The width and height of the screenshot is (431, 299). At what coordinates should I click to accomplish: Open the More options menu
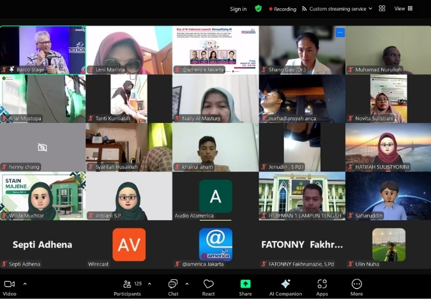(x=356, y=288)
